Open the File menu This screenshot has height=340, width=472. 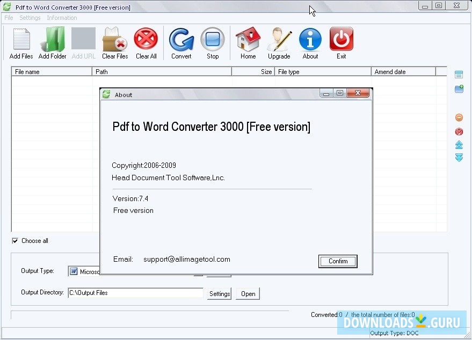tap(9, 18)
